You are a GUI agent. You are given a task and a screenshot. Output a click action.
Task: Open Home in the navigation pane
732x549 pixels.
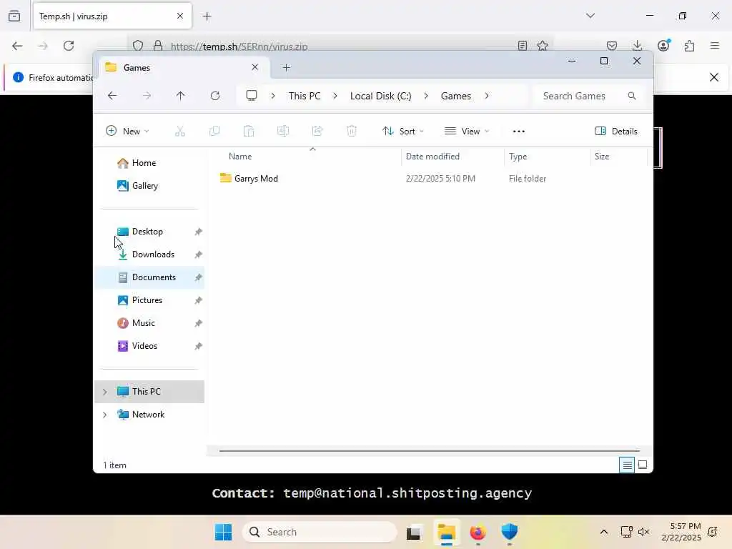pos(149,163)
